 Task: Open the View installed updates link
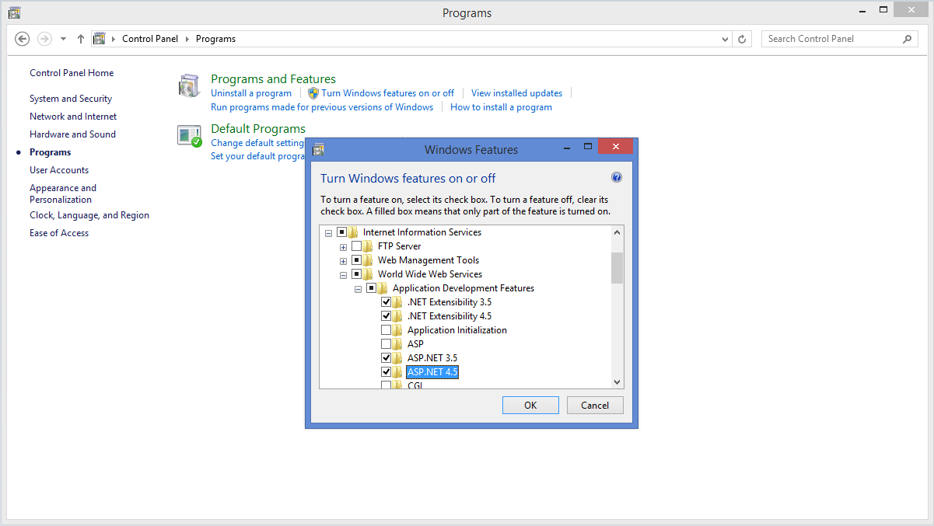516,93
